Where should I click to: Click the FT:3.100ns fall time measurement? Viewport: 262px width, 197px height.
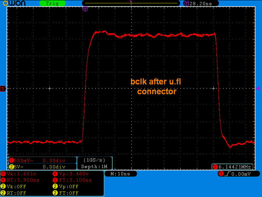pos(76,180)
